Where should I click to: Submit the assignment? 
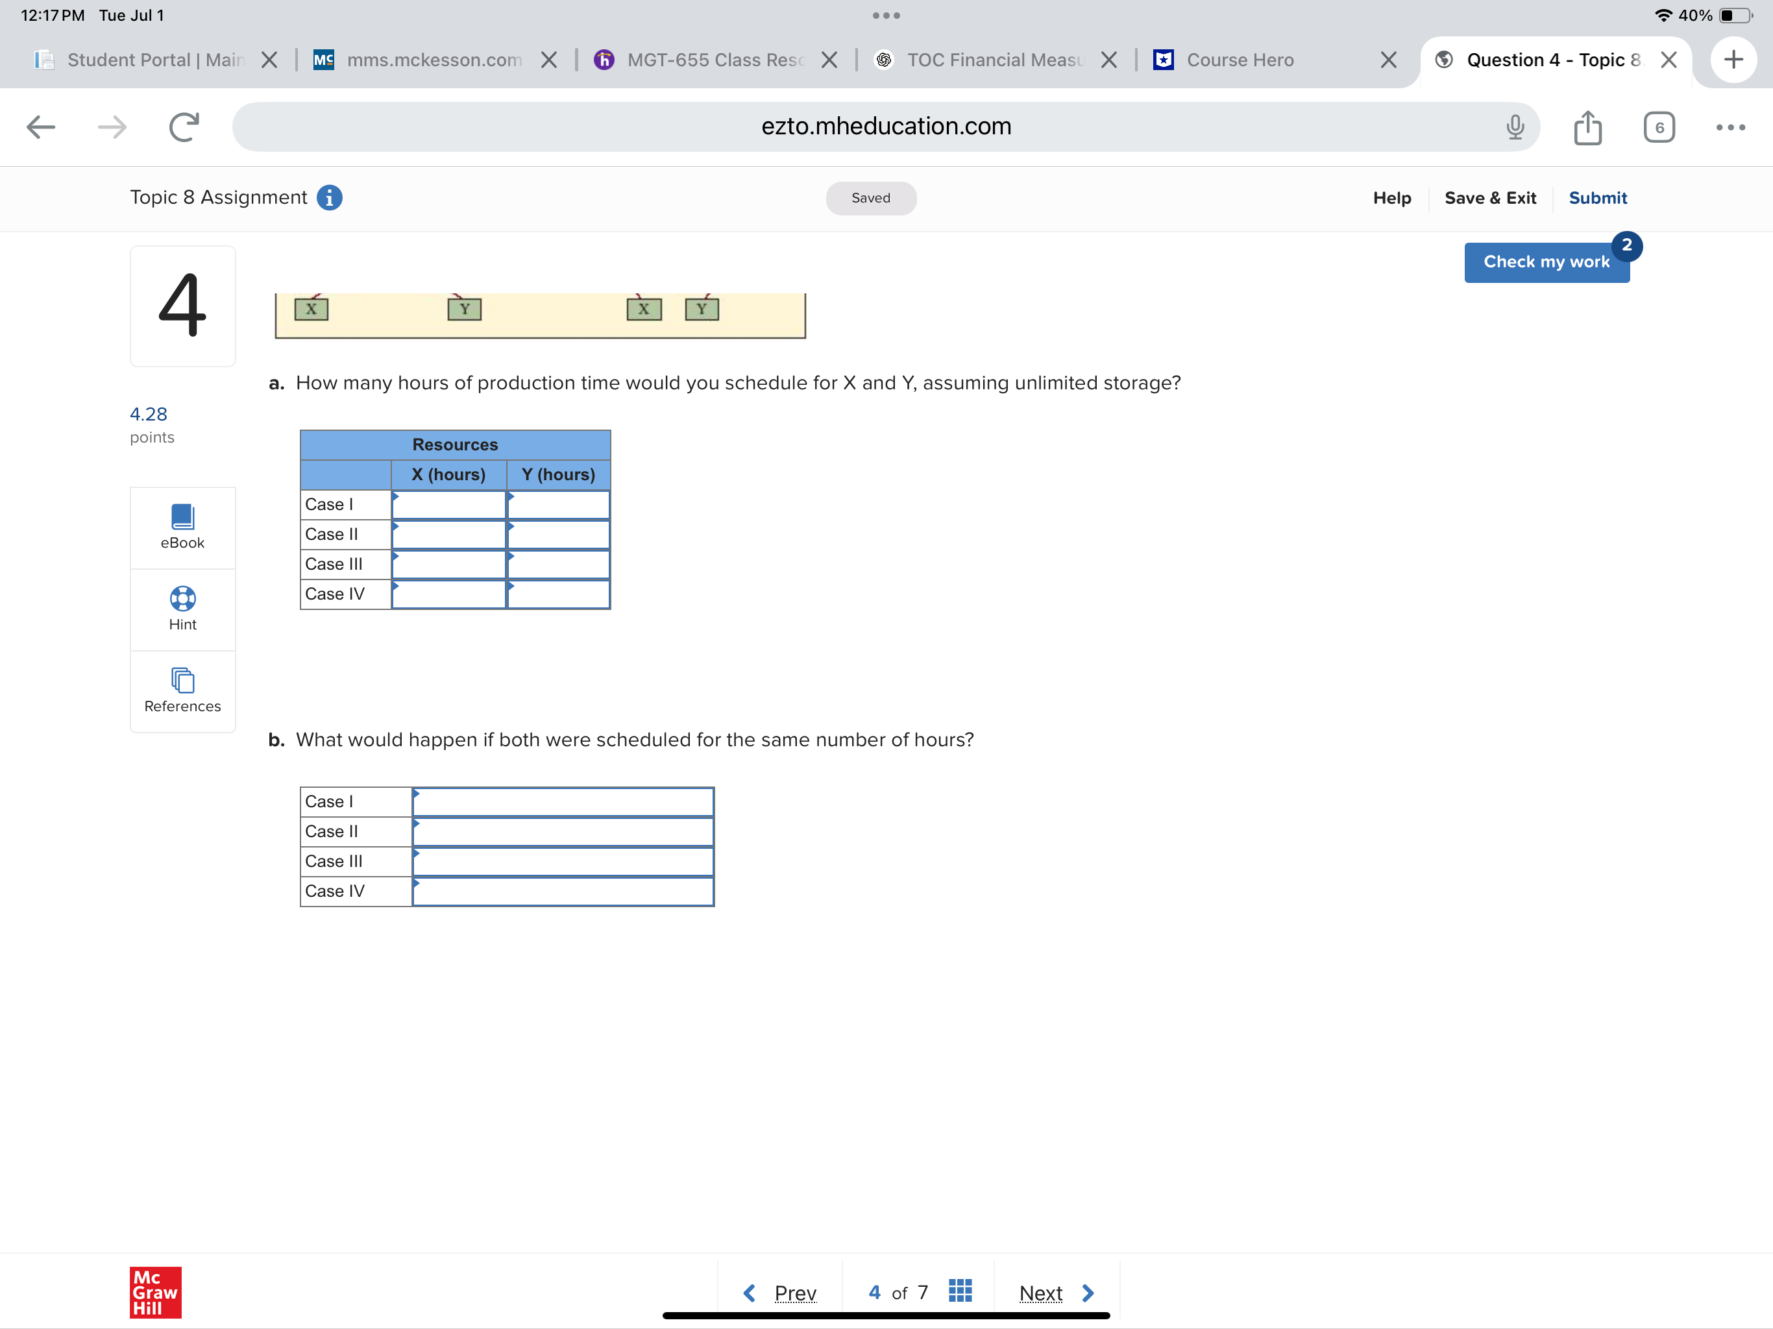click(1598, 197)
